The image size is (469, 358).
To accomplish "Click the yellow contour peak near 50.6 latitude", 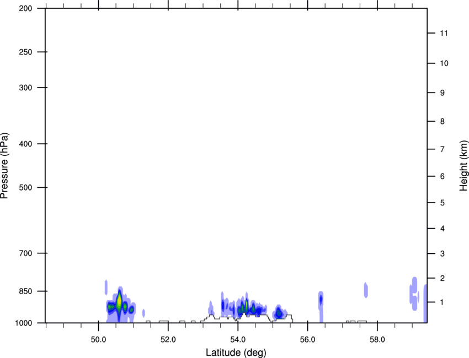I will (119, 302).
